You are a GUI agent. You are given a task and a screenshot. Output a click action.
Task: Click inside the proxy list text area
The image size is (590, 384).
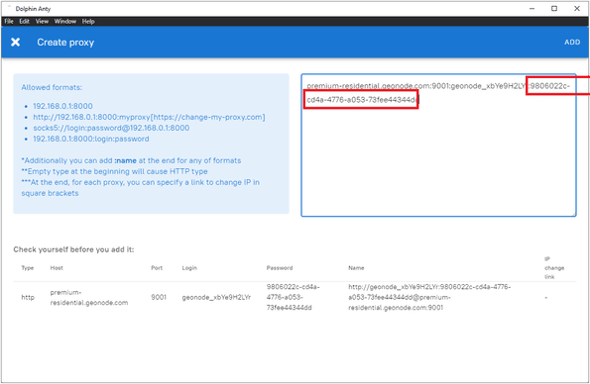pyautogui.click(x=438, y=145)
